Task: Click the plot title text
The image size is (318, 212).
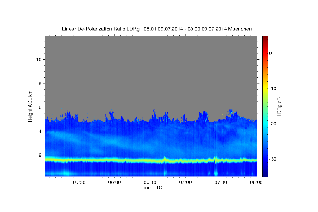Action: click(157, 29)
